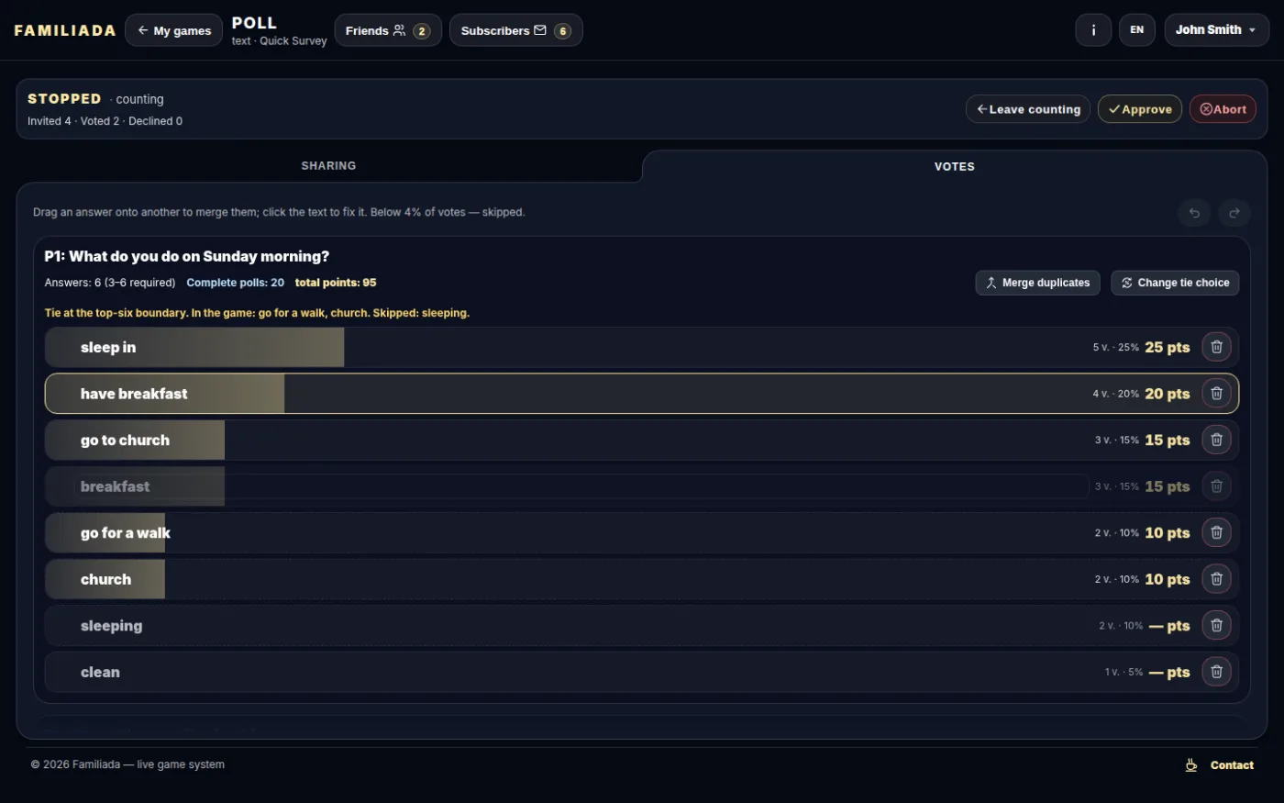Select the Votes tab

pos(954,166)
